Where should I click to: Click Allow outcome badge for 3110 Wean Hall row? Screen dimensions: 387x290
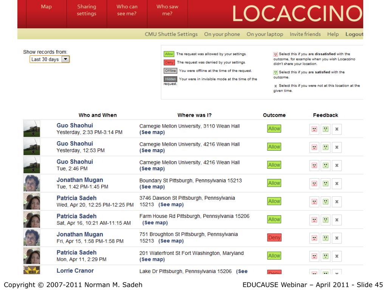(274, 129)
